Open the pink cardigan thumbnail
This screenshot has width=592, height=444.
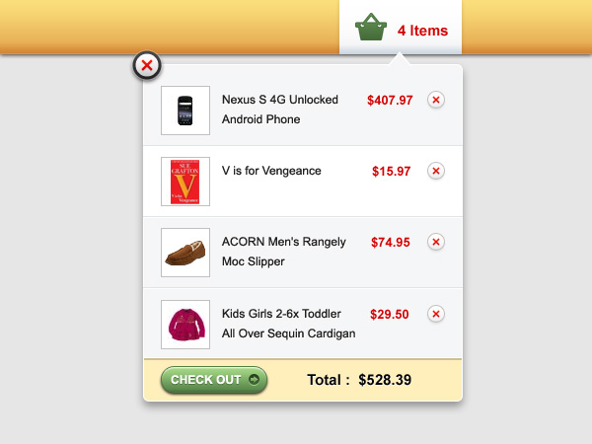click(185, 325)
